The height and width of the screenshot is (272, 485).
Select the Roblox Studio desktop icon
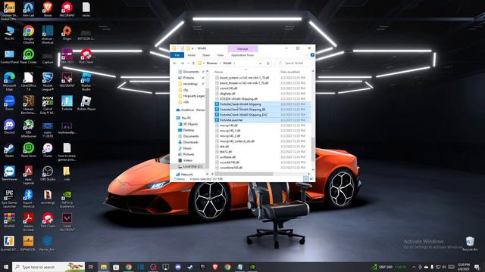86,82
